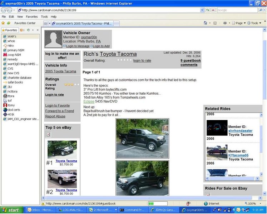Click the Eclipse link in specs

89,101
